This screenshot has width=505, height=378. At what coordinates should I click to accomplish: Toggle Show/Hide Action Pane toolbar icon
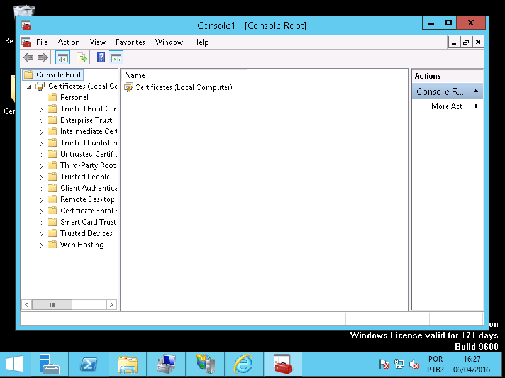[x=116, y=58]
